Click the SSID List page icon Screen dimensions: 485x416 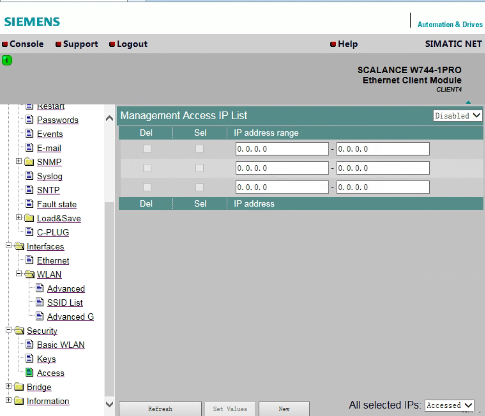(39, 302)
